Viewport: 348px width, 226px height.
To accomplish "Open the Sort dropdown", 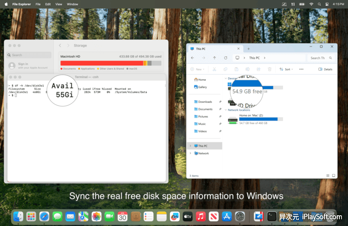I will point(286,69).
